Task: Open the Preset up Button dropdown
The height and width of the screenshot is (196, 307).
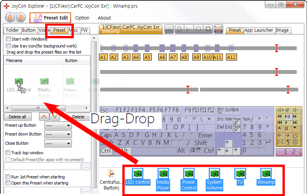Action: point(58,126)
